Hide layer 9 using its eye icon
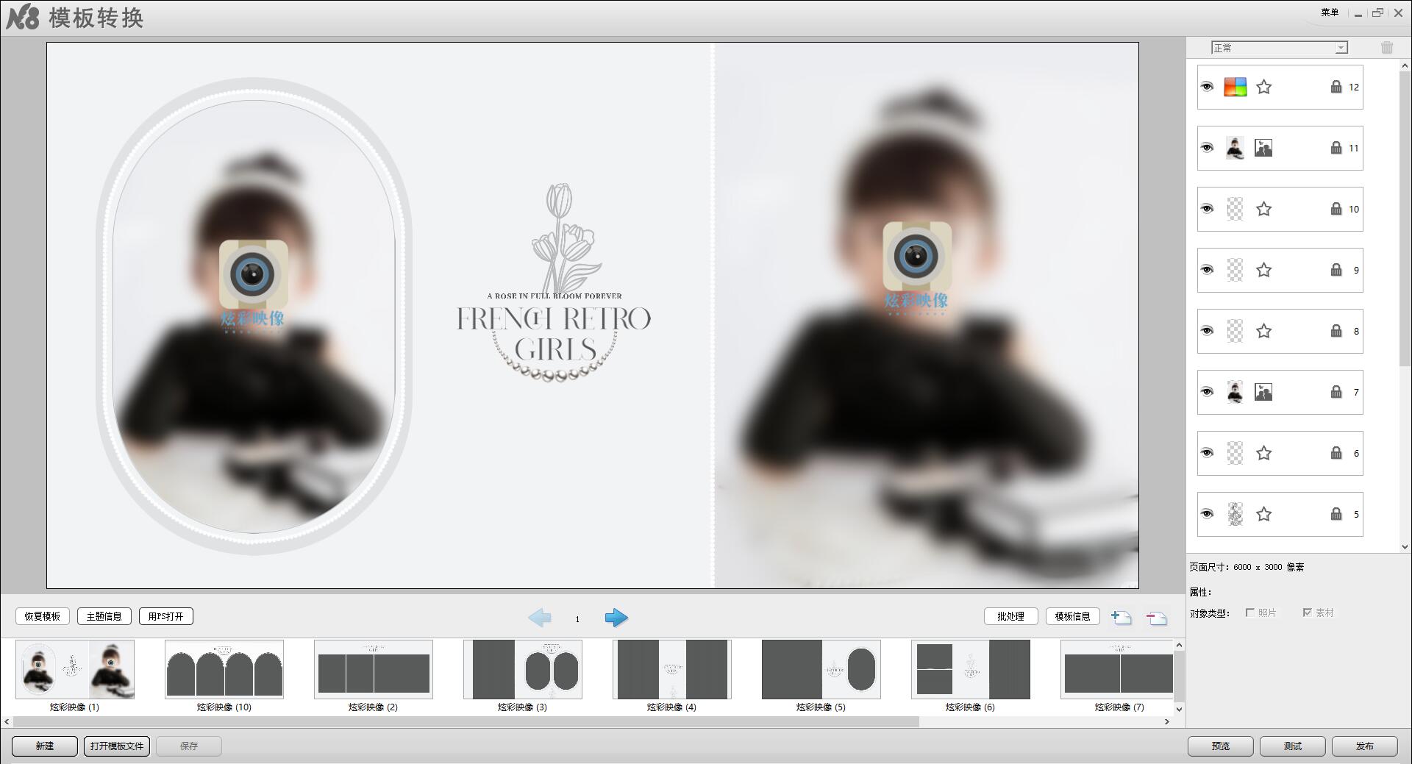The image size is (1412, 764). pos(1207,270)
